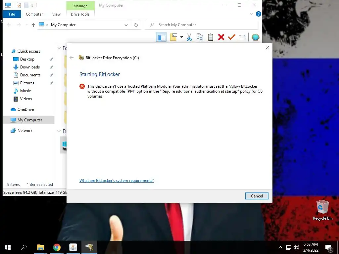
Task: Click the Search My Computer field
Action: pos(202,25)
